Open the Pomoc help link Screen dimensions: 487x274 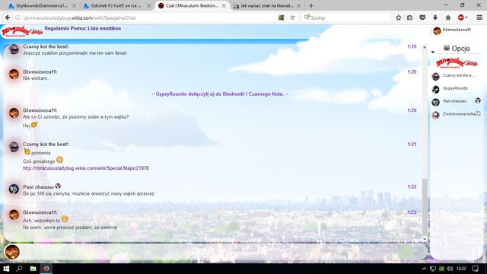(79, 28)
